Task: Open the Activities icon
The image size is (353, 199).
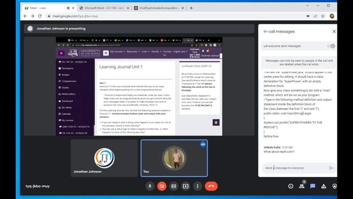Action: pos(324,186)
